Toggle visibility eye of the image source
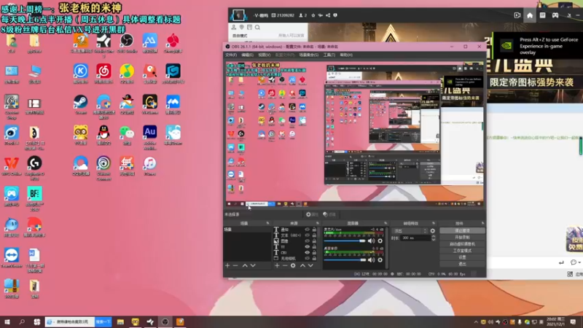Image resolution: width=583 pixels, height=328 pixels. (307, 241)
